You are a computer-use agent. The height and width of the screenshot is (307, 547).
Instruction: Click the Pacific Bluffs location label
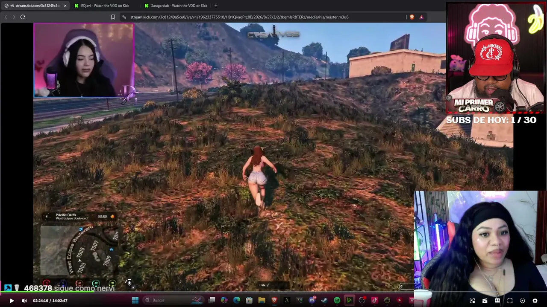[66, 215]
